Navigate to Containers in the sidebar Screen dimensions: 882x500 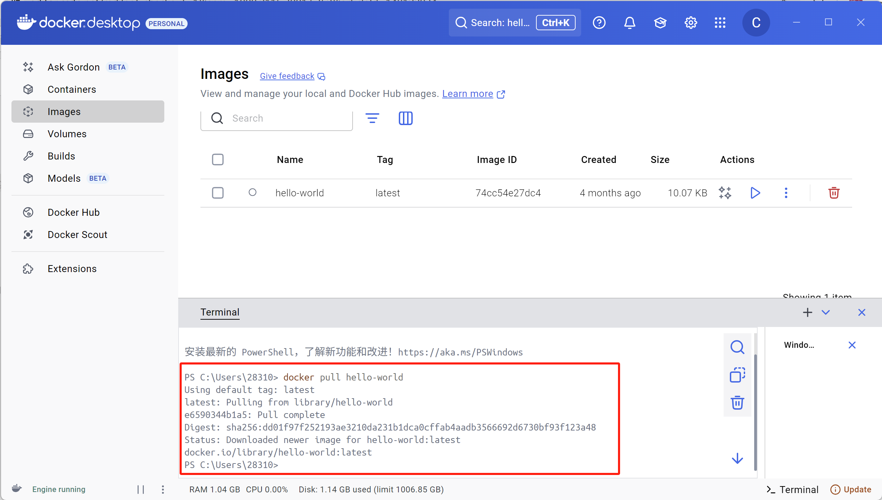(72, 89)
